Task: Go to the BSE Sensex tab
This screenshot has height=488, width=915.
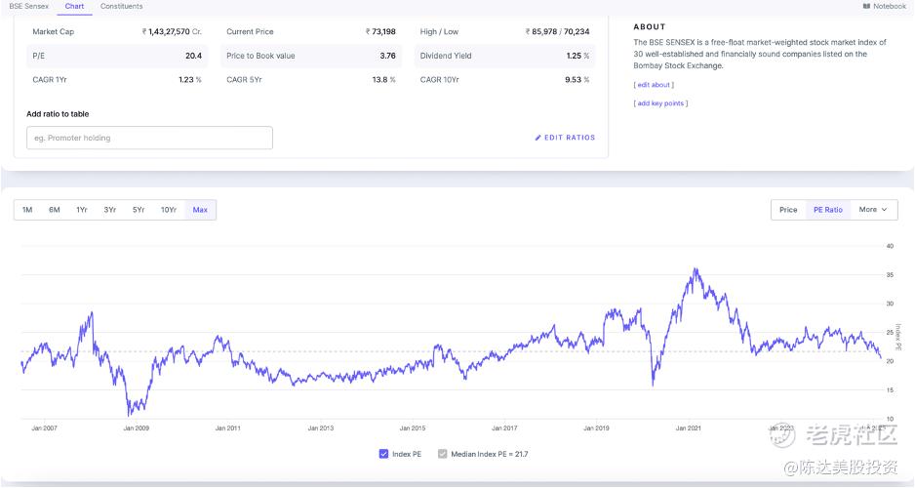Action: 29,7
